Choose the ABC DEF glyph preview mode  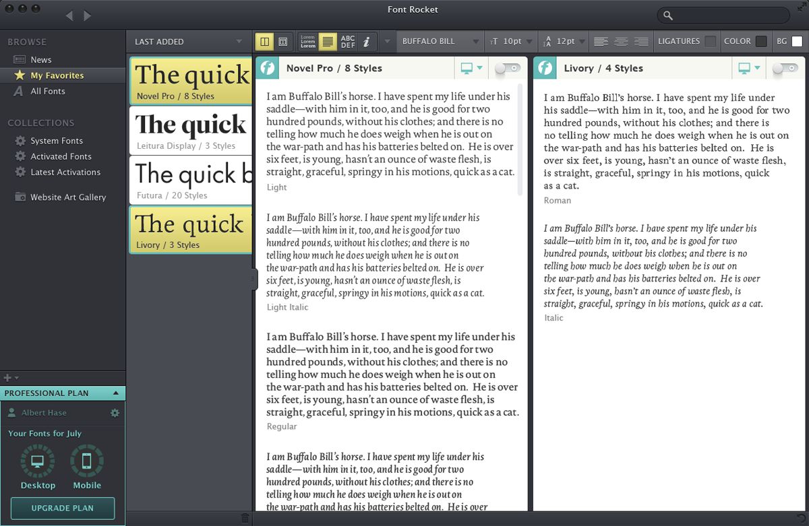pyautogui.click(x=348, y=42)
